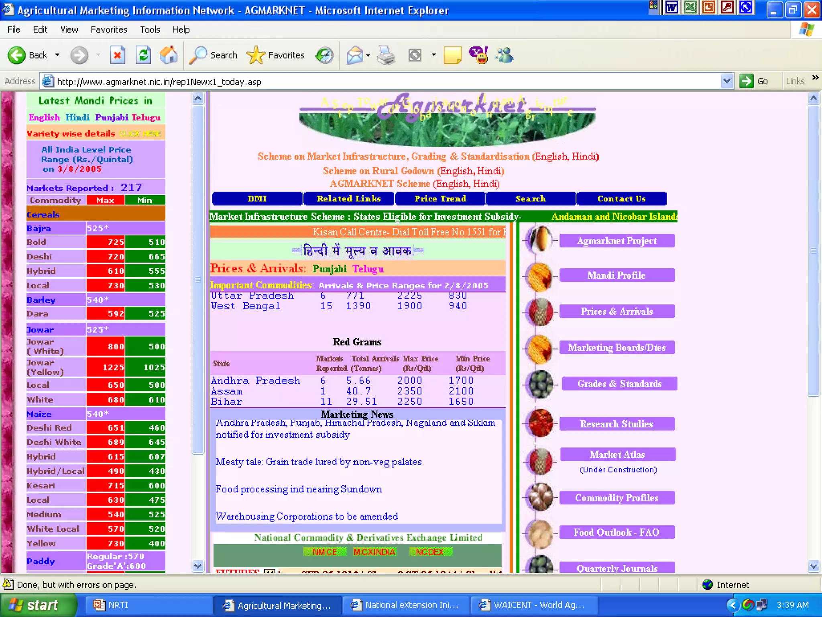
Task: Click the Messenger people icon
Action: point(504,55)
